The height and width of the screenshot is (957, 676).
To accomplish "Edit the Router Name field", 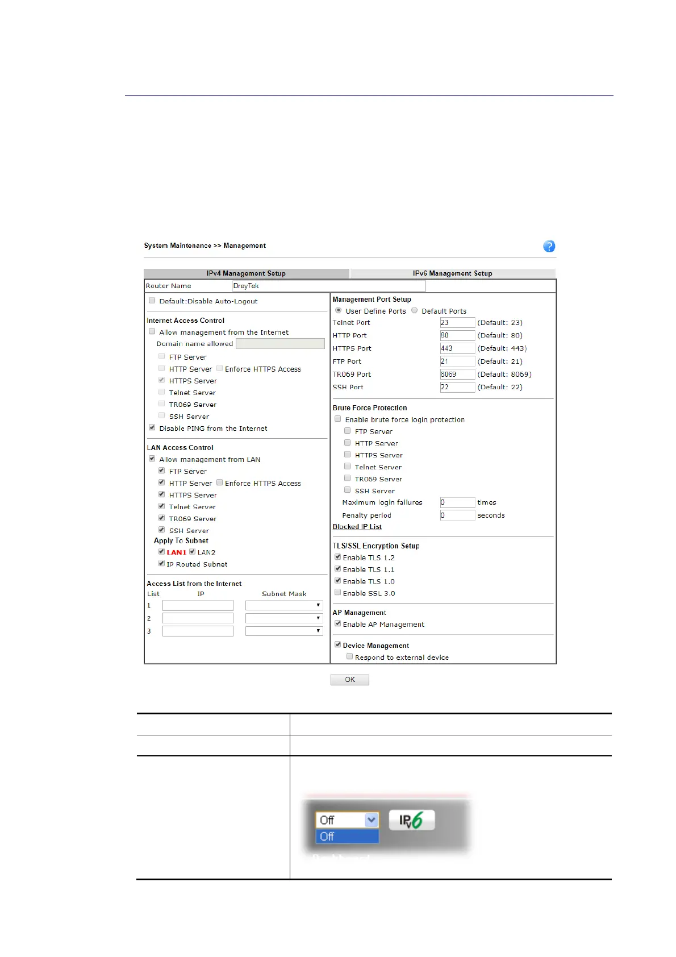I will click(329, 286).
